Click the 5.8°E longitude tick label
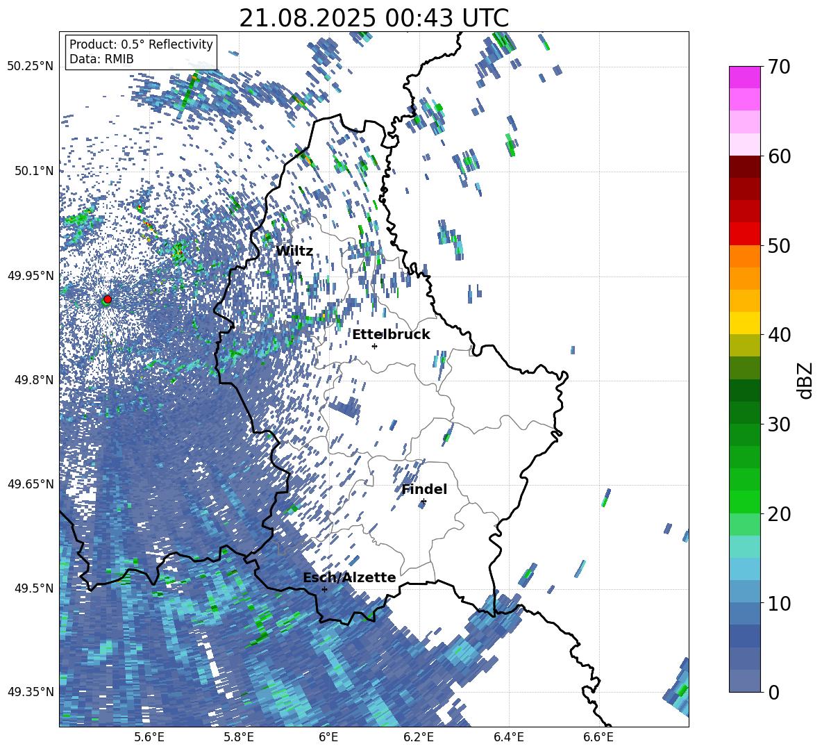The height and width of the screenshot is (751, 822). click(239, 737)
